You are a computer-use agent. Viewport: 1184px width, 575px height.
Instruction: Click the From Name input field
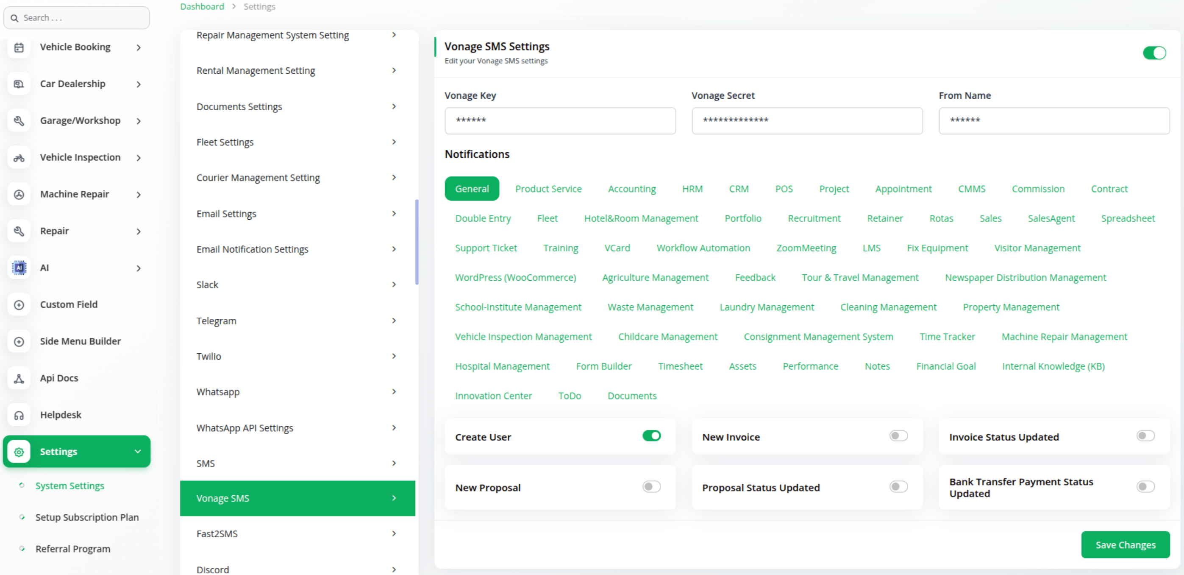pos(1053,120)
